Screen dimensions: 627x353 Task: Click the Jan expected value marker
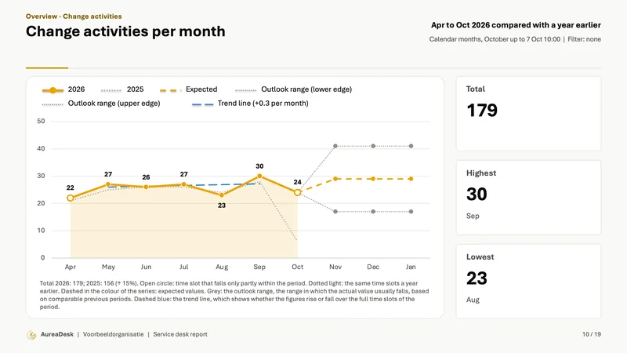(x=411, y=179)
